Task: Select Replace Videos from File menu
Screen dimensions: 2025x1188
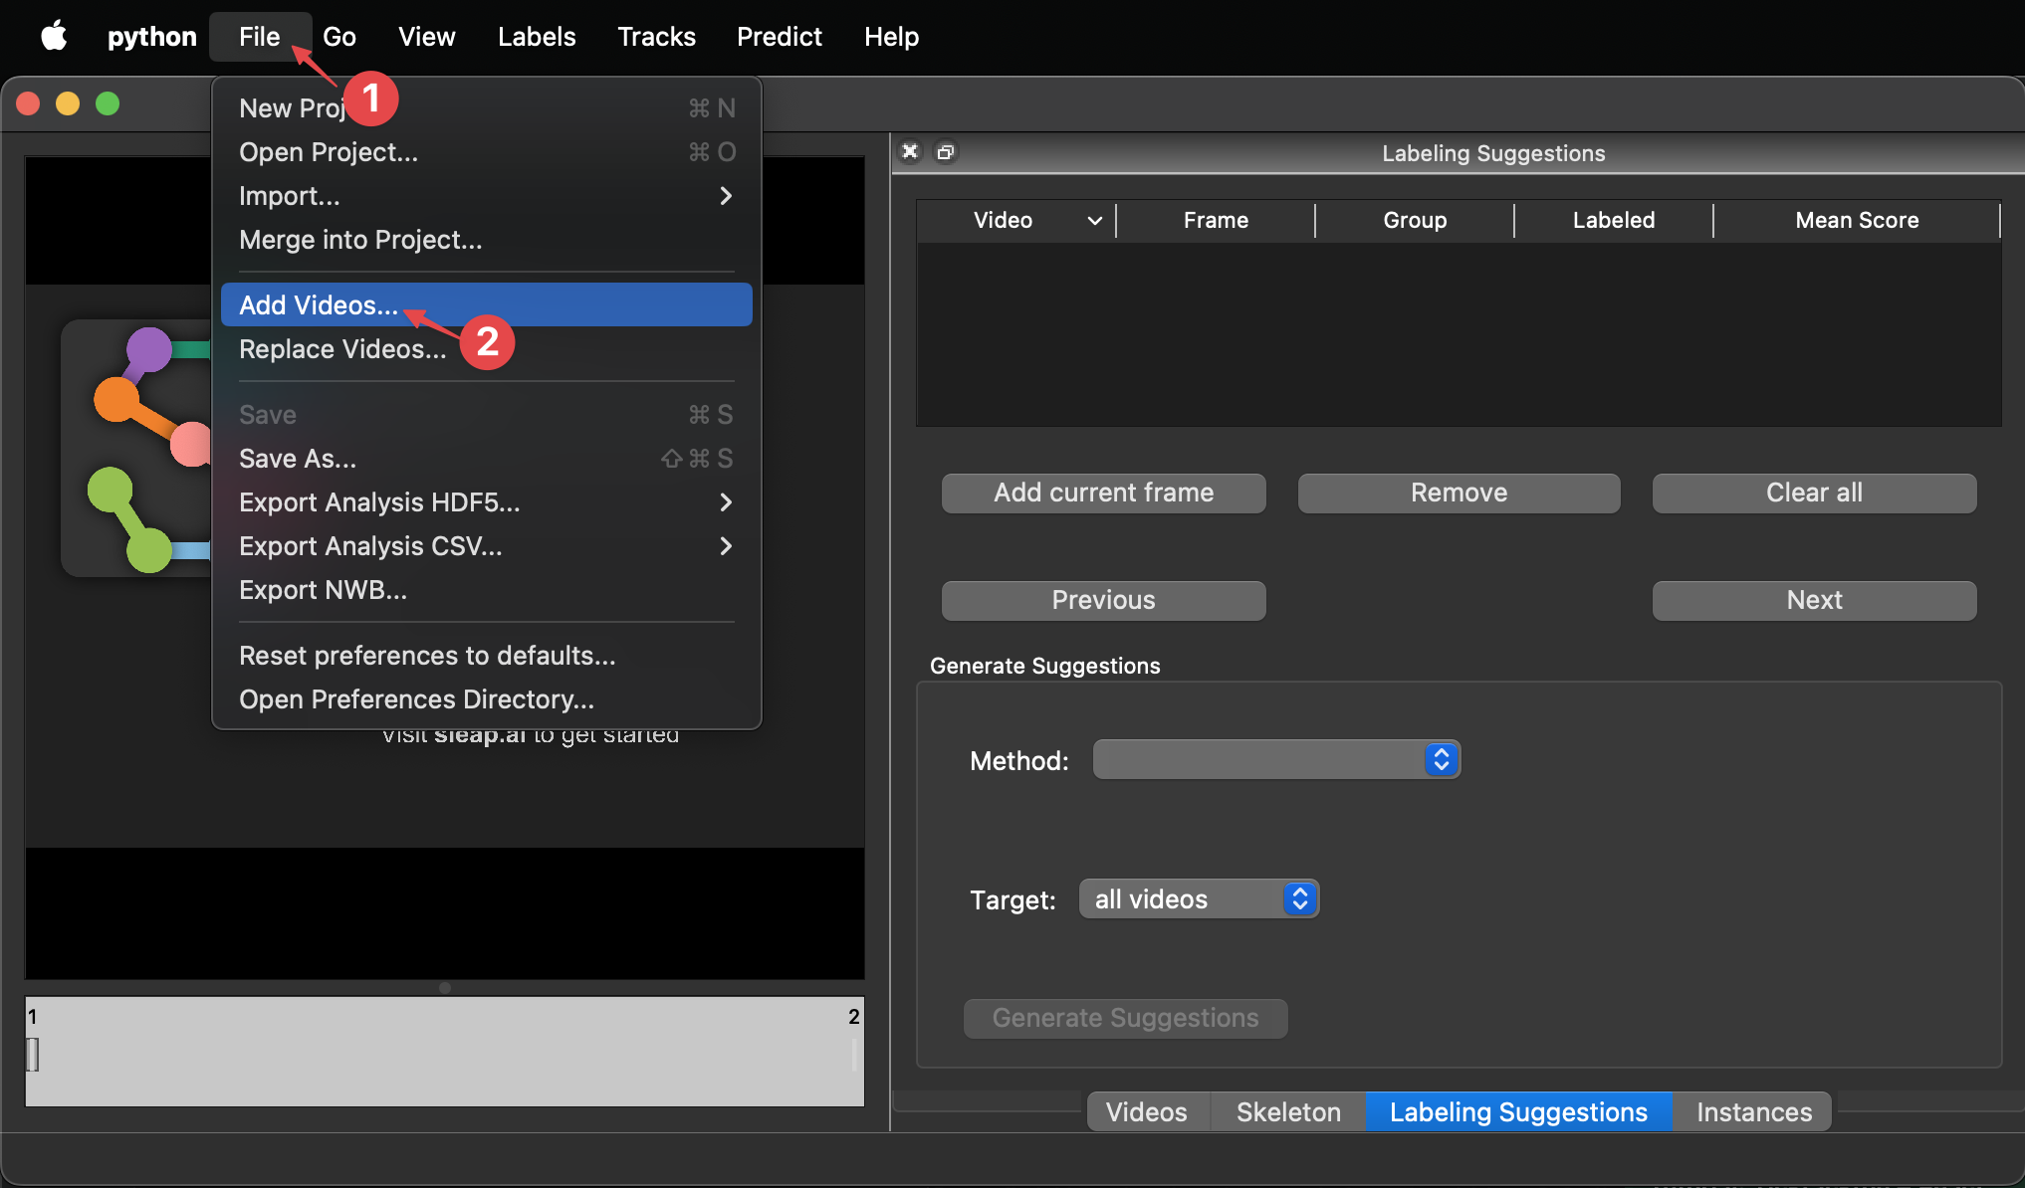Action: 342,349
